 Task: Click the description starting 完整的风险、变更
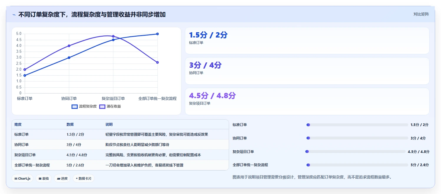coord(153,155)
